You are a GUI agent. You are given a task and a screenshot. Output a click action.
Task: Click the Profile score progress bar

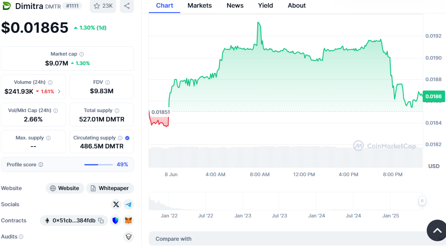click(99, 165)
